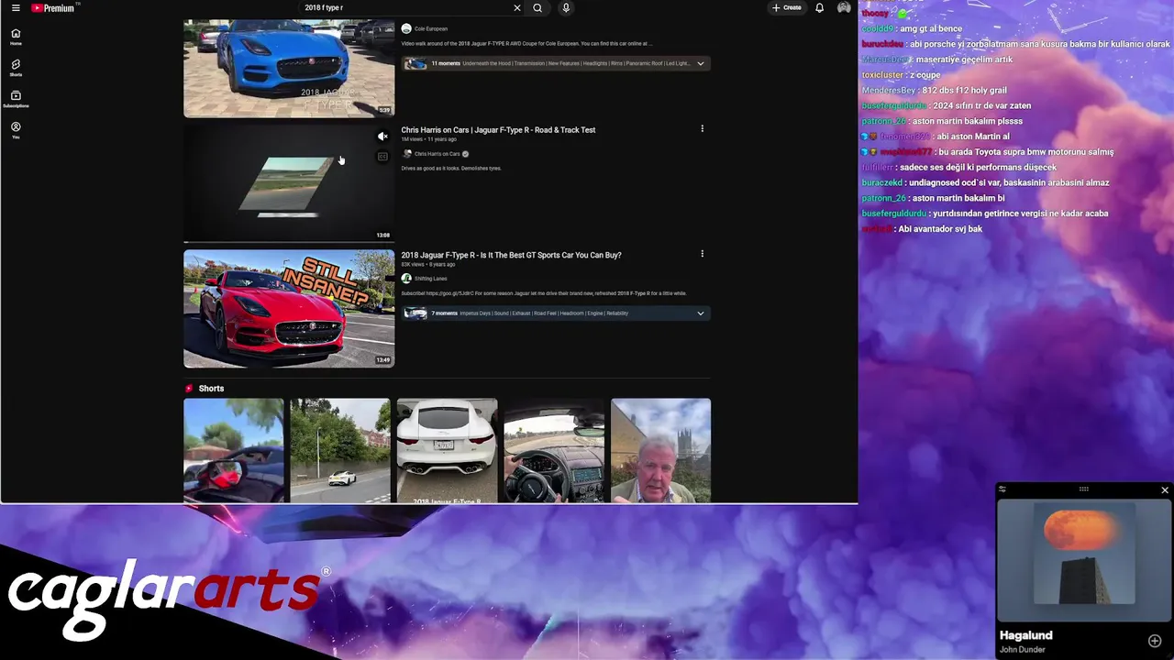Open the Cole European channel name
The image size is (1174, 660).
(431, 29)
